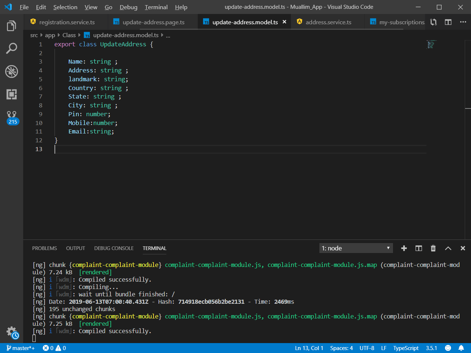471x353 pixels.
Task: Click the Open Changes compare icon
Action: (433, 22)
